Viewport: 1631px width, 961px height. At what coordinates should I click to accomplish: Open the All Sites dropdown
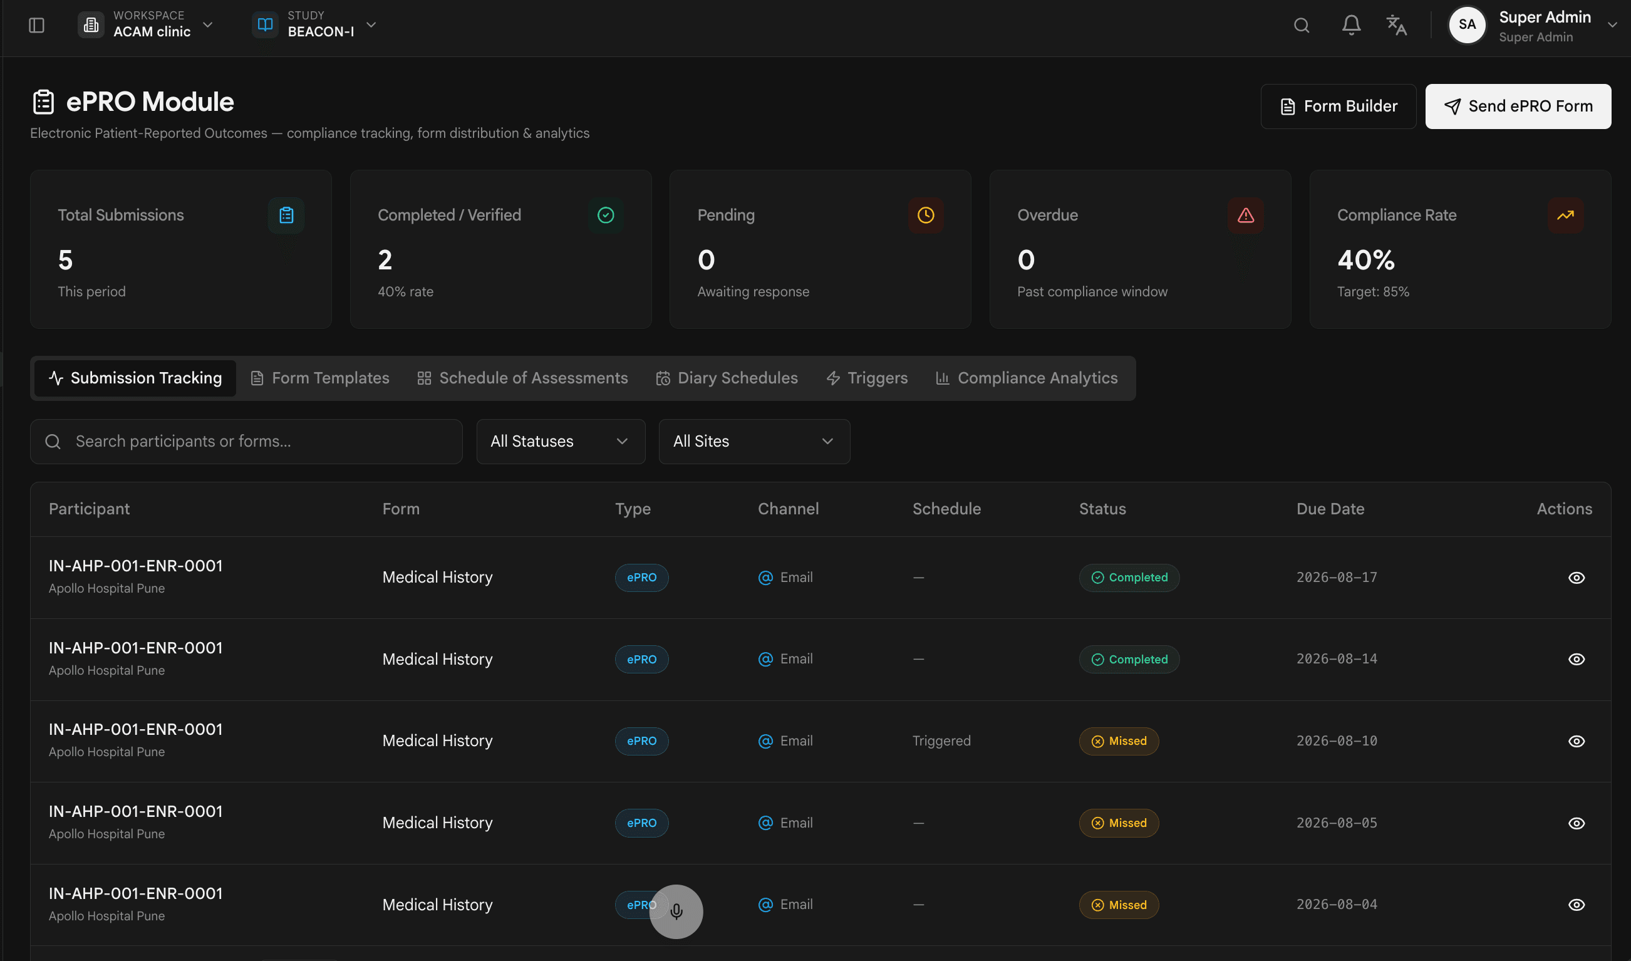(x=753, y=442)
